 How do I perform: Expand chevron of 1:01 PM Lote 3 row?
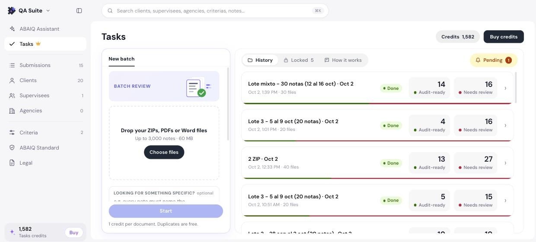(505, 125)
